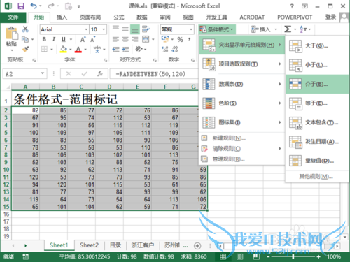Increase font size with larger A icon
Screen dimensions: 350x262
pos(83,39)
